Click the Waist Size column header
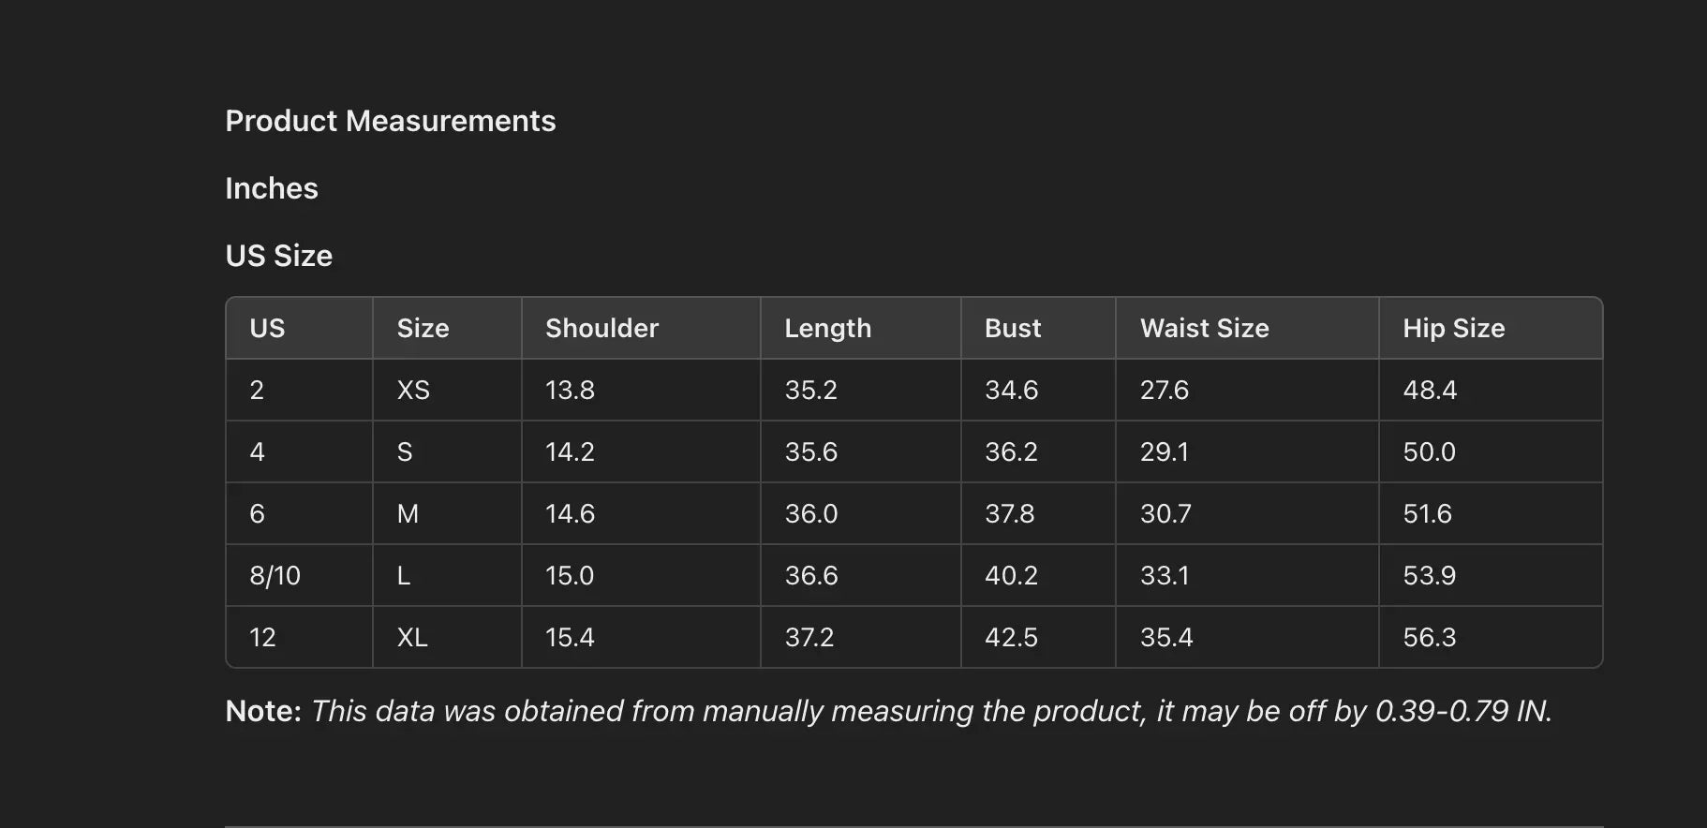The height and width of the screenshot is (828, 1707). [x=1204, y=328]
